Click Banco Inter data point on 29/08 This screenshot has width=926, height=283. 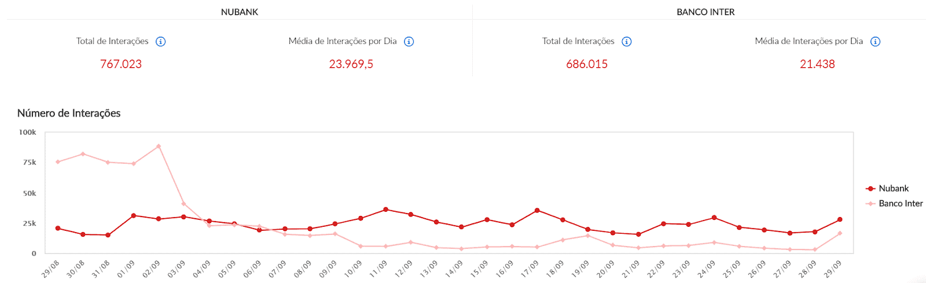click(x=58, y=162)
